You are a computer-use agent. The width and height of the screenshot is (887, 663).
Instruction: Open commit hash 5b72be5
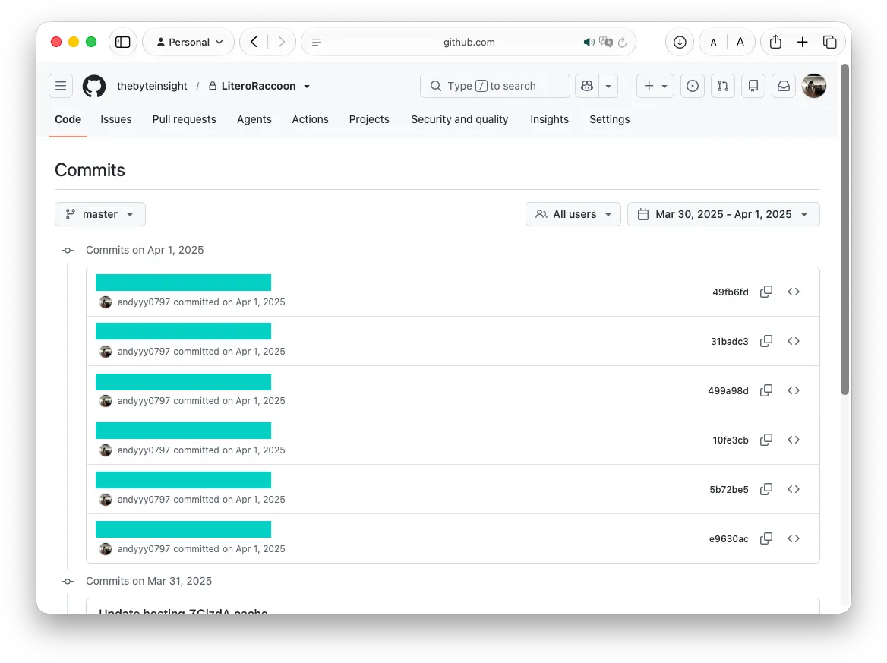(x=728, y=489)
